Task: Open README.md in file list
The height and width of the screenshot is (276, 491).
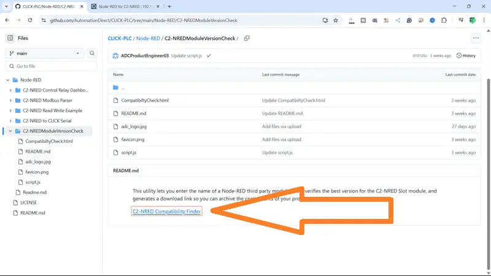Action: point(134,113)
